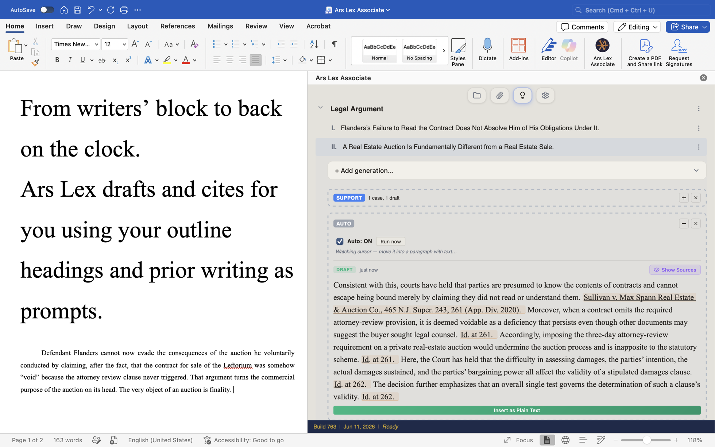
Task: Switch to Web Layout view
Action: (565, 440)
